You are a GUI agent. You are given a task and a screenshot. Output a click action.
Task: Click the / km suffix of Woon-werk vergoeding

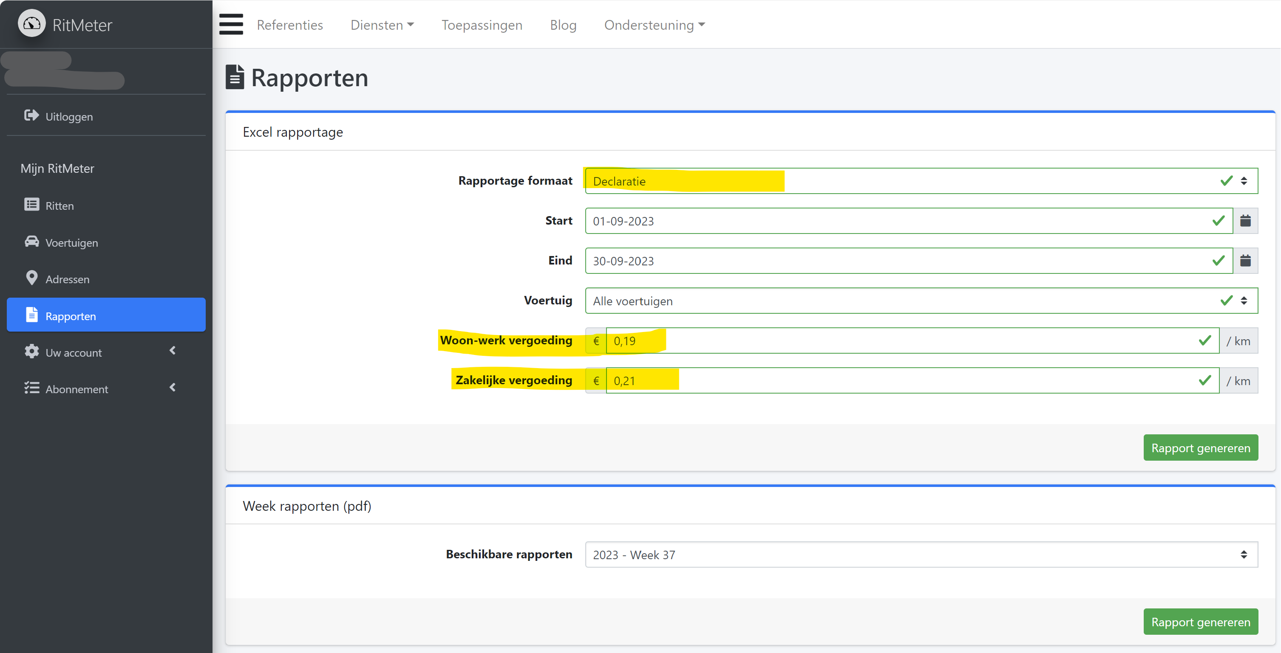pos(1239,341)
